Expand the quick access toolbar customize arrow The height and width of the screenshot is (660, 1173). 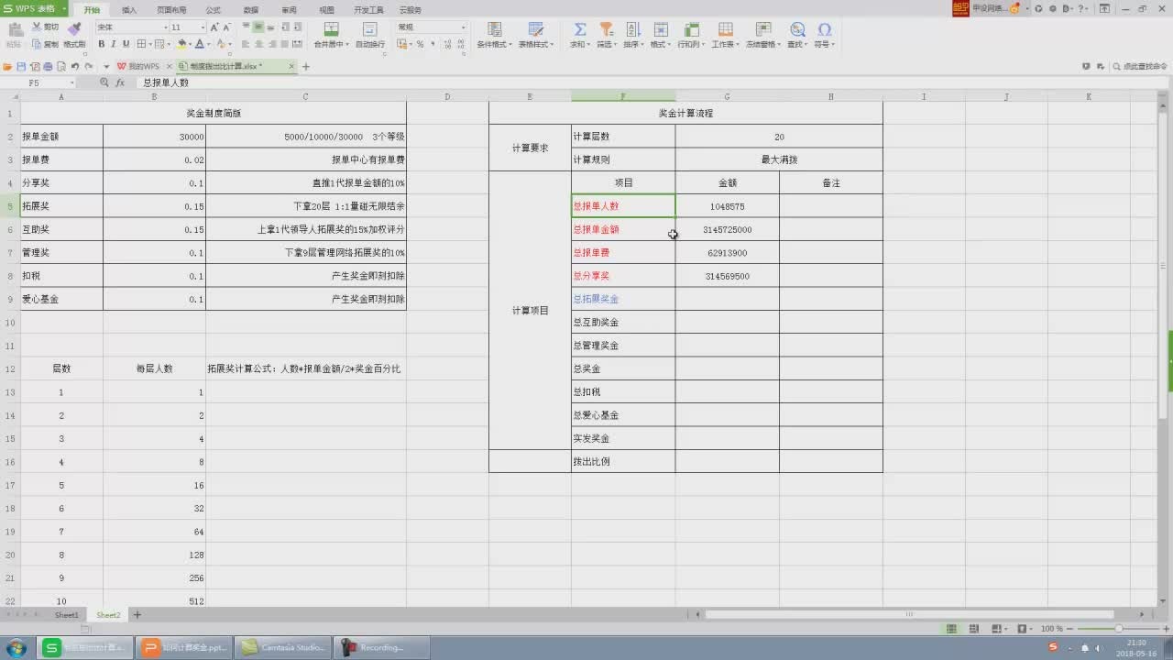click(x=106, y=67)
